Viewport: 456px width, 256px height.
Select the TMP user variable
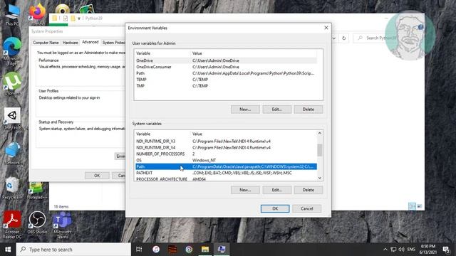coord(227,86)
